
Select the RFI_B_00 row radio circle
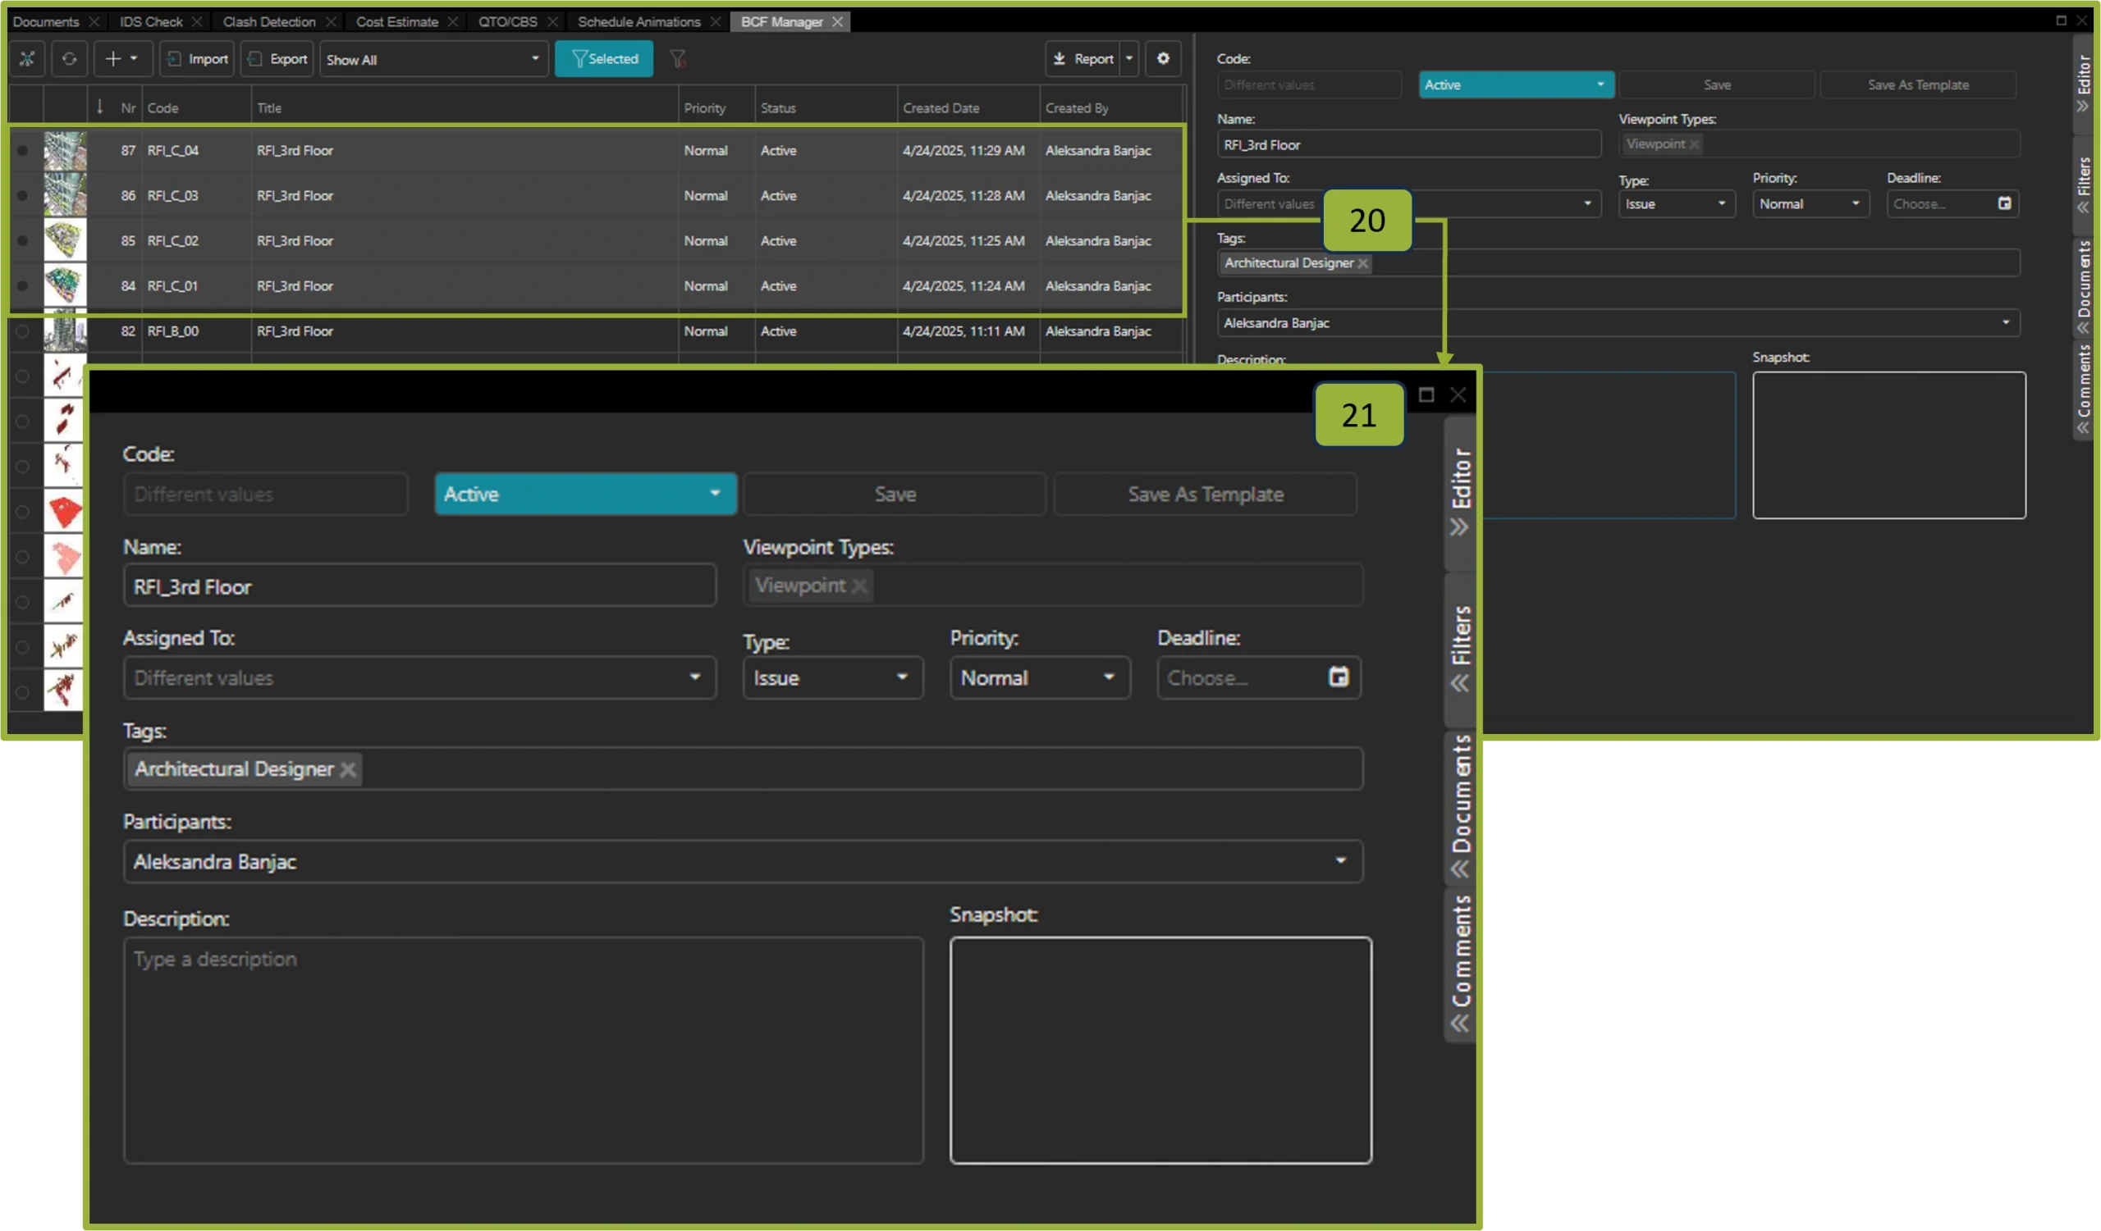click(x=22, y=331)
